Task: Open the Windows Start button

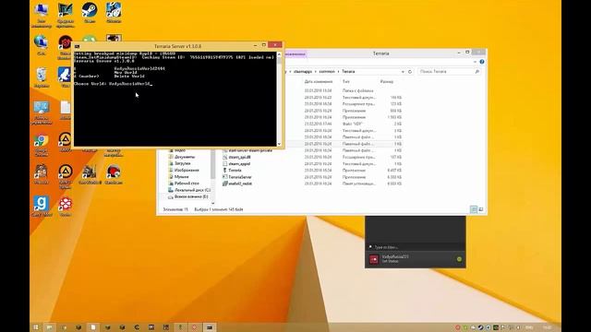Action: pyautogui.click(x=36, y=327)
